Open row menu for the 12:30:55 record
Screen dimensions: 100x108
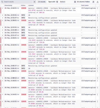97,21
